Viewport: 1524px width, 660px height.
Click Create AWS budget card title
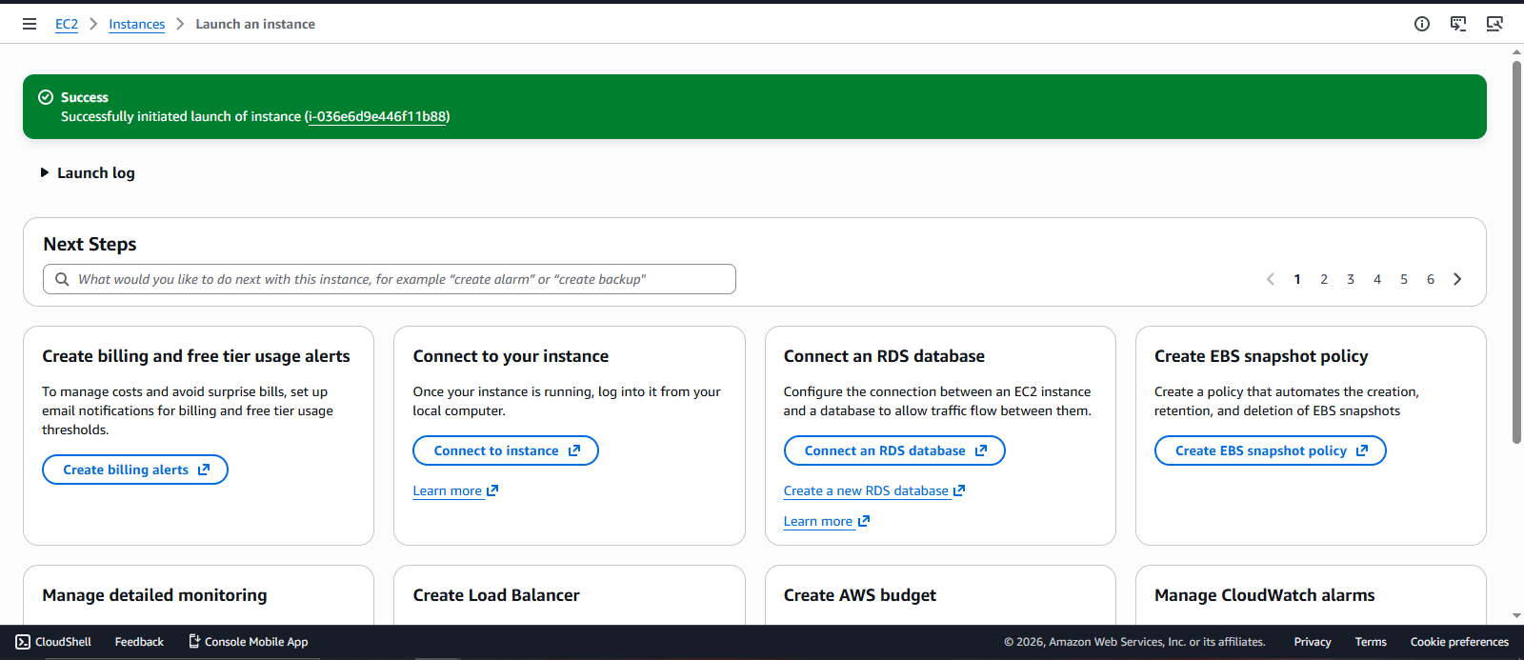860,595
